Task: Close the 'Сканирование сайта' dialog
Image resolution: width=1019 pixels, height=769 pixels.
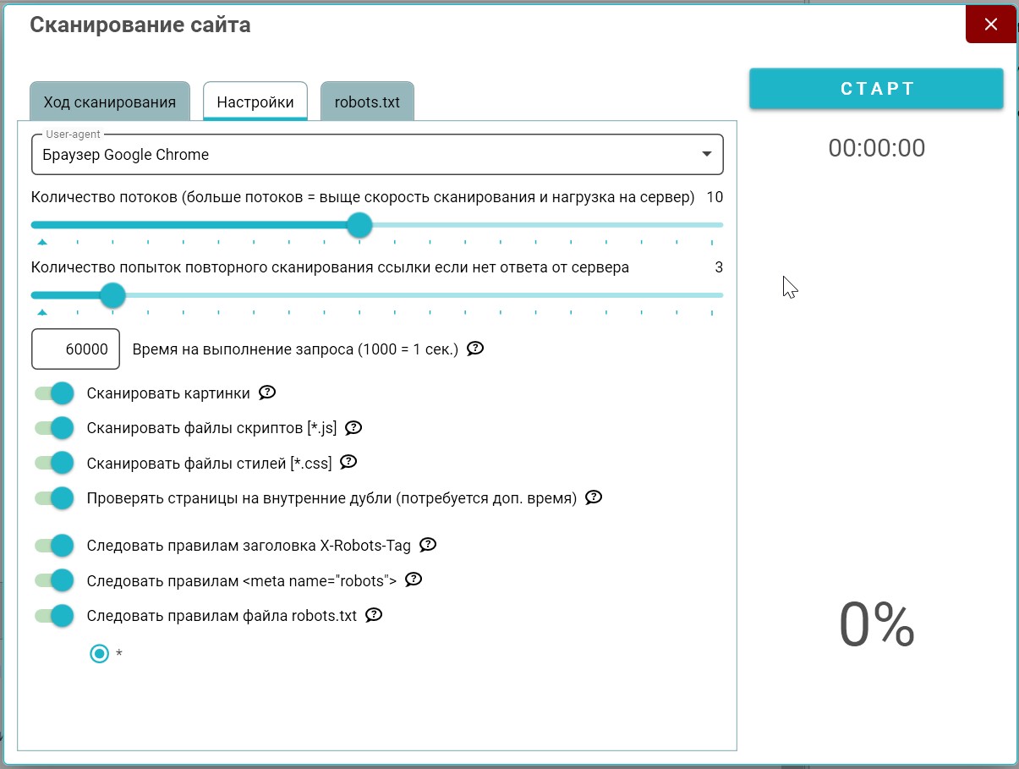Action: click(990, 25)
